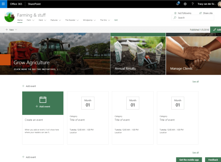The width and height of the screenshot is (221, 162).
Task: Open the settings gear icon
Action: 185,4
